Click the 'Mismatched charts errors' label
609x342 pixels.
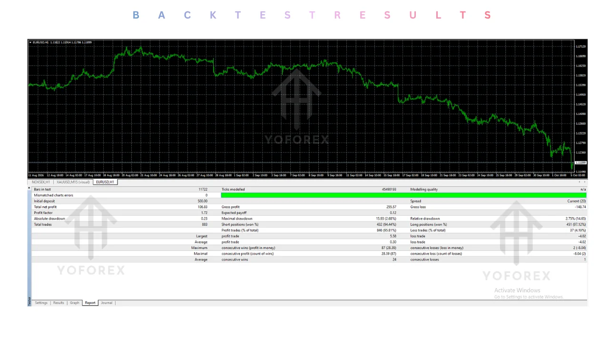point(53,195)
